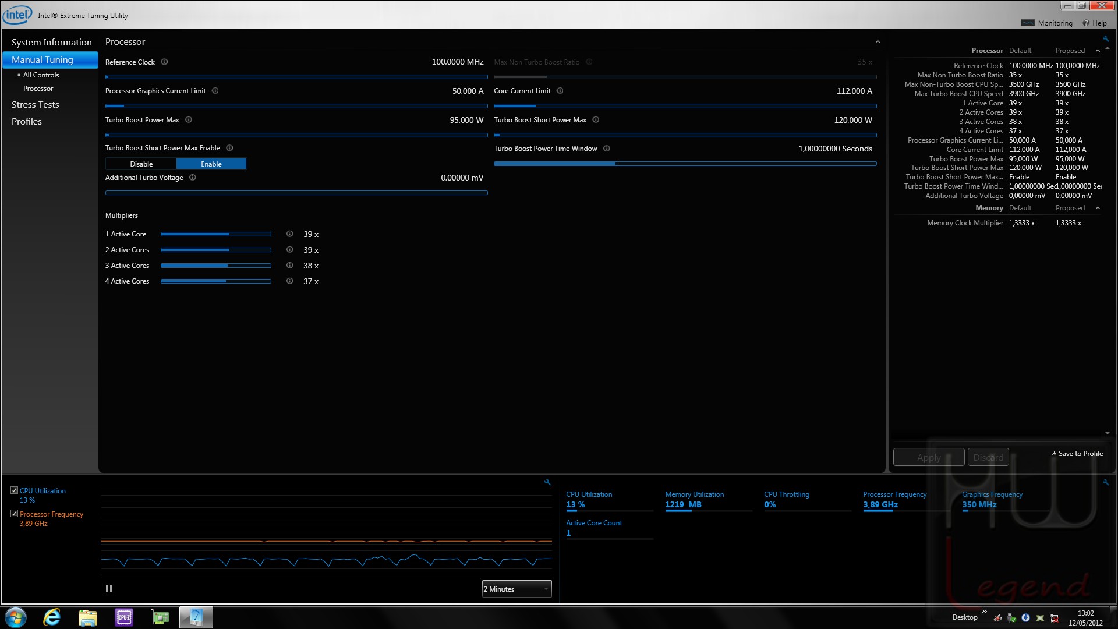Image resolution: width=1118 pixels, height=629 pixels.
Task: Click info icon beside Core Current Limit
Action: 560,91
